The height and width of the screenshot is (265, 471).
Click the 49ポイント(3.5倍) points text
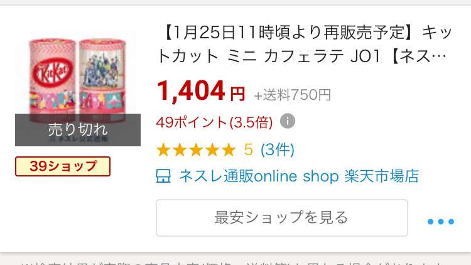tap(214, 122)
